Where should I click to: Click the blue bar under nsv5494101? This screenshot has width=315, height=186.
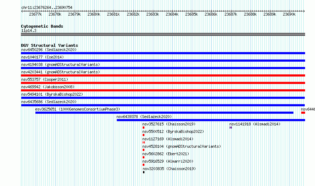coord(163,98)
